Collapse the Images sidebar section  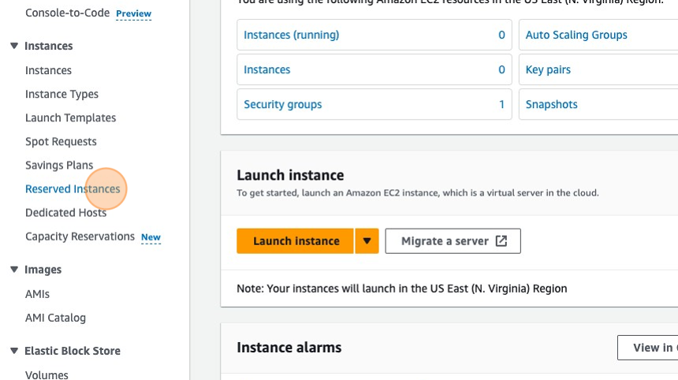tap(14, 270)
